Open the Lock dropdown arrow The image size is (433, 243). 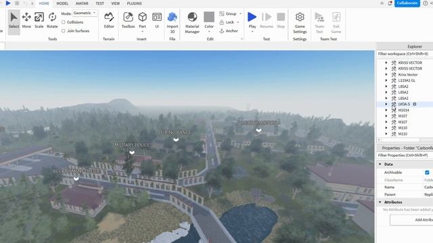(238, 22)
